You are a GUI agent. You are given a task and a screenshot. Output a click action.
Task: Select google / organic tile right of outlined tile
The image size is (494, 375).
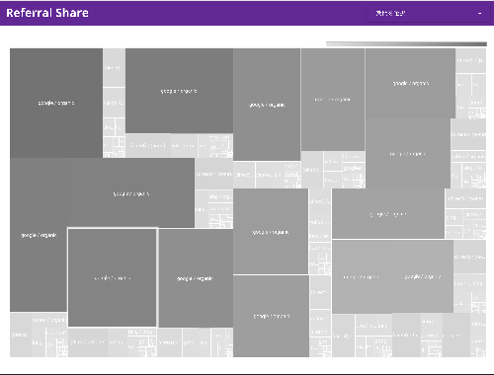tap(196, 278)
